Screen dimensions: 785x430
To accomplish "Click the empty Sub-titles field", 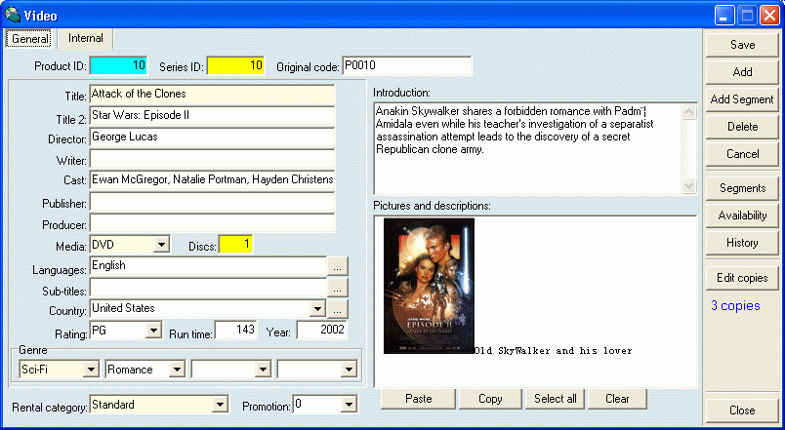I will coord(208,288).
